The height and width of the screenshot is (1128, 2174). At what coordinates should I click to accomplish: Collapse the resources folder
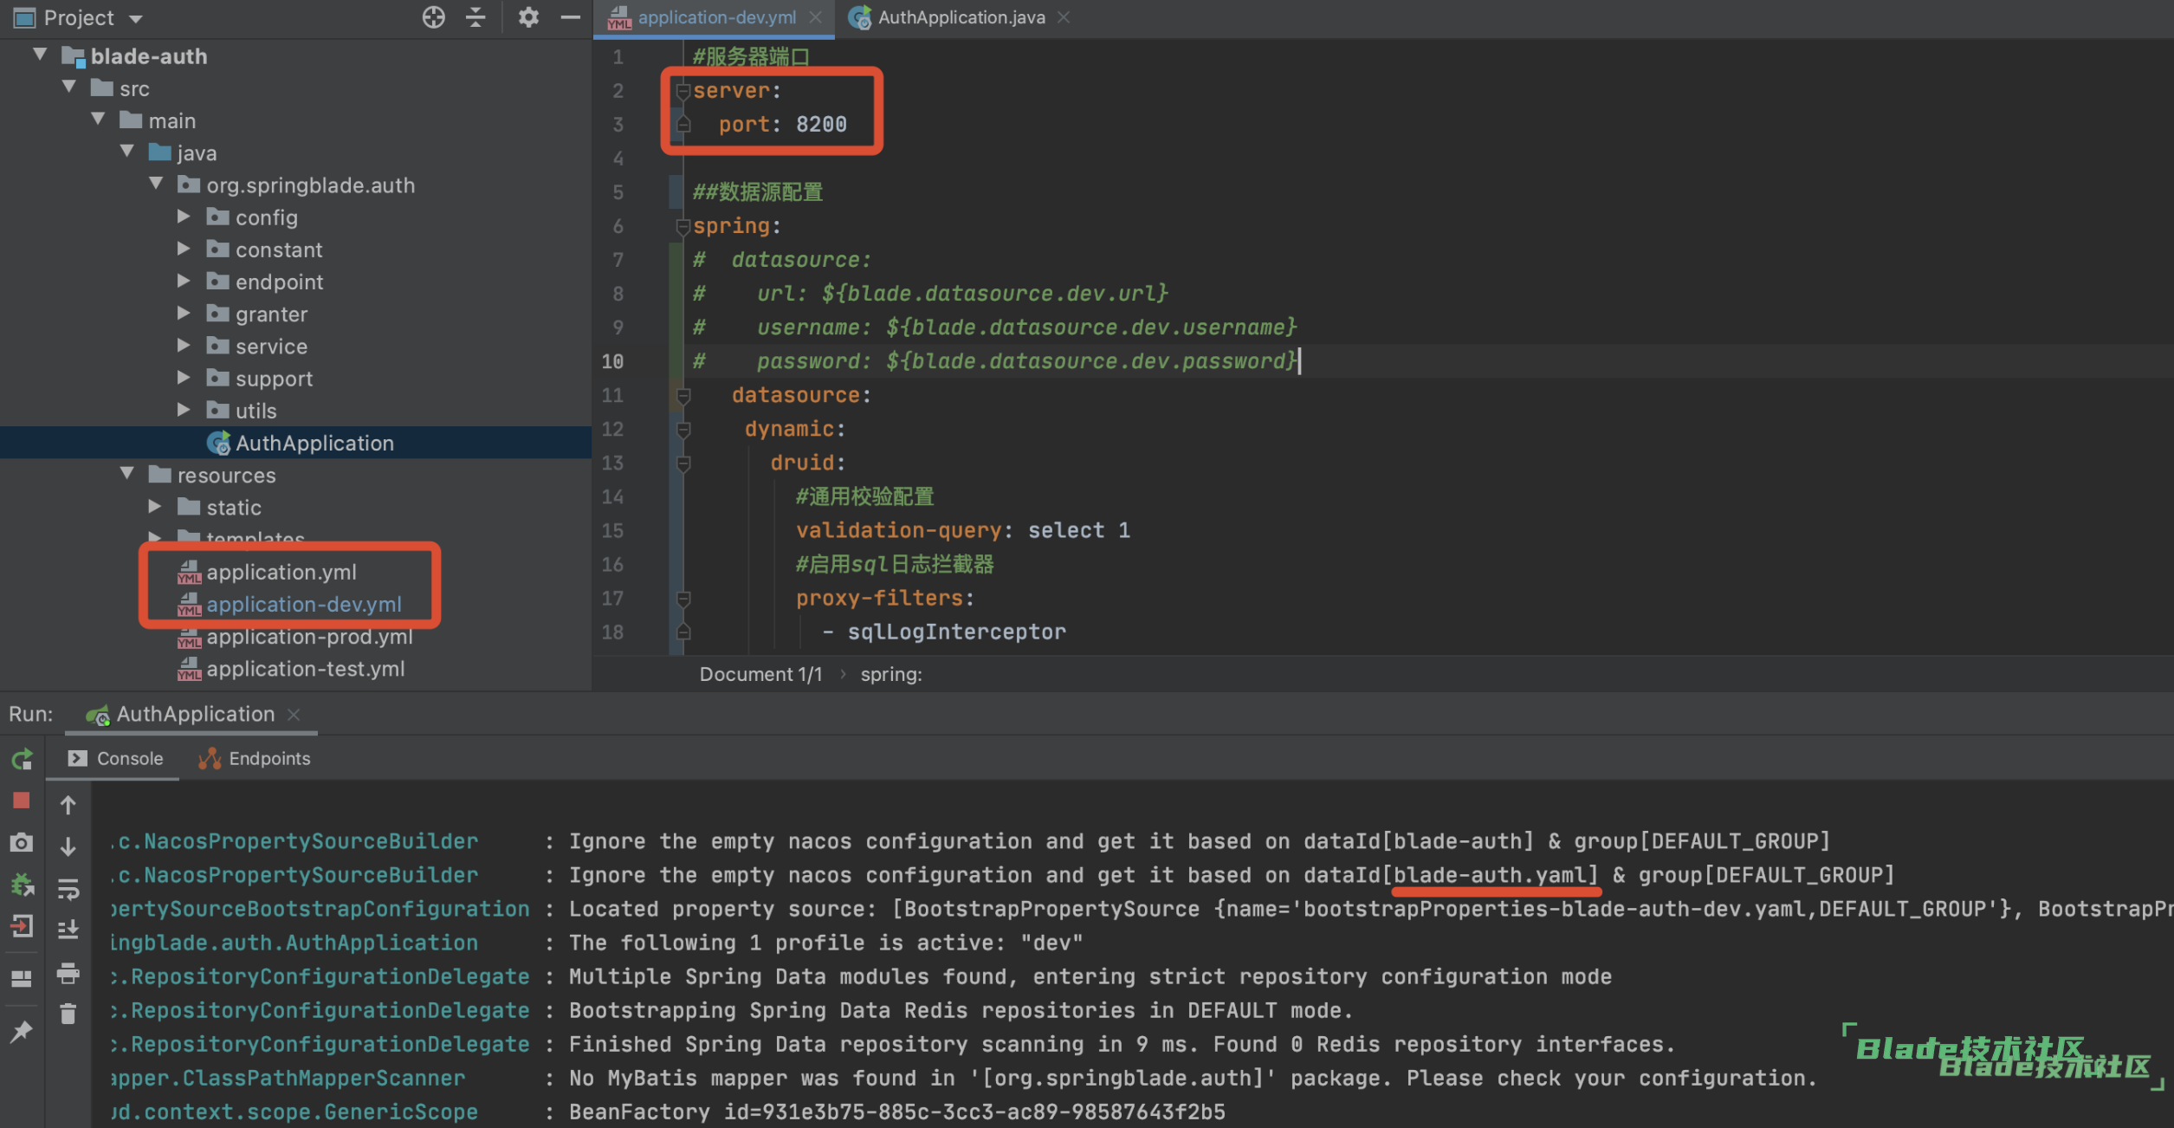(127, 473)
